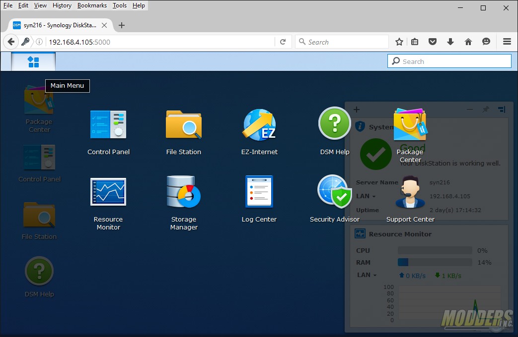Click the saved-login key icon
Viewport: 518px width, 337px height.
click(x=25, y=42)
